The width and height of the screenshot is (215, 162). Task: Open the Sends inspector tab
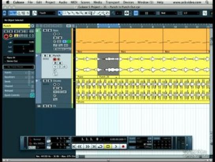coord(19,82)
